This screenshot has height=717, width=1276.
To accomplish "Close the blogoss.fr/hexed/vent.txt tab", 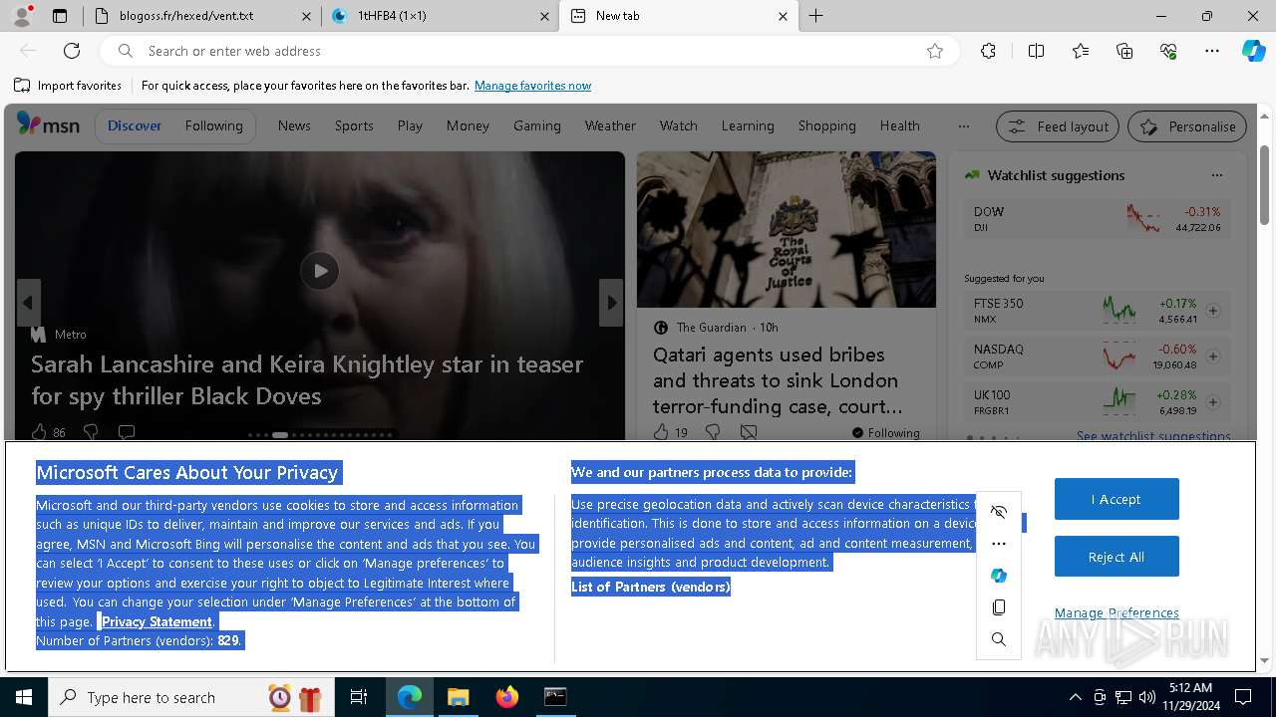I will (x=306, y=16).
